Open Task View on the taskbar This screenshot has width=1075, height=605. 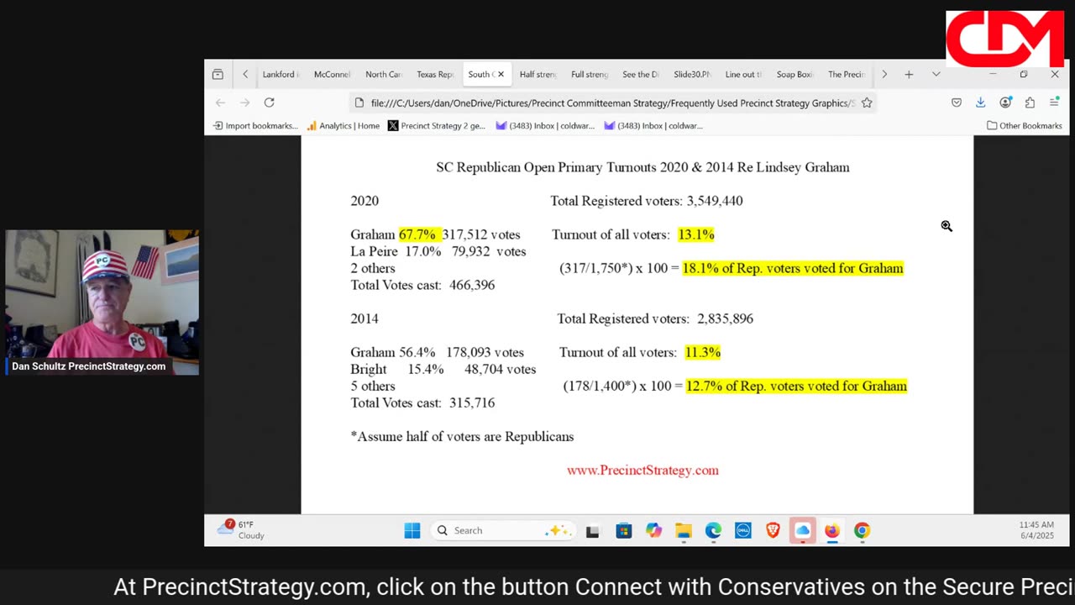592,530
